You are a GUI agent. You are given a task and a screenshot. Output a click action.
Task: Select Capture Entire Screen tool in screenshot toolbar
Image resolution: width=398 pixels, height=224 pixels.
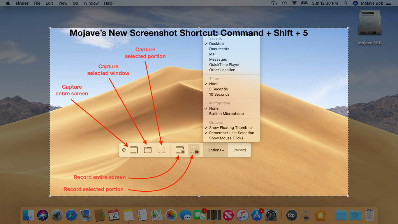point(134,150)
